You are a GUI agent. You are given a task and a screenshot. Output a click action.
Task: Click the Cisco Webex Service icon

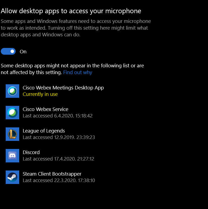[x=12, y=113]
